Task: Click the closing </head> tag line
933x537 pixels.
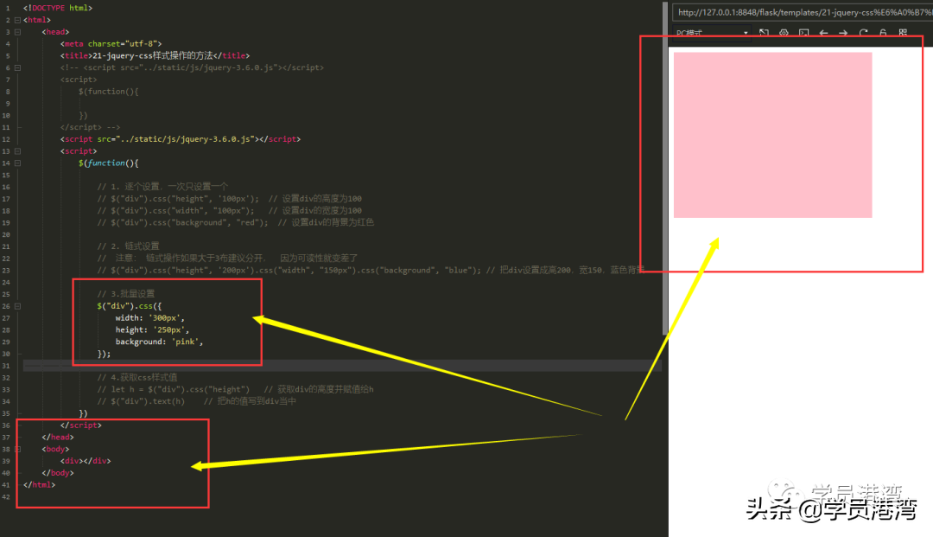Action: [58, 437]
